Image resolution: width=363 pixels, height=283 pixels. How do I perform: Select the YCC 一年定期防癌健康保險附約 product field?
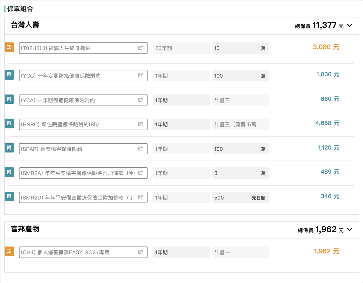click(83, 76)
